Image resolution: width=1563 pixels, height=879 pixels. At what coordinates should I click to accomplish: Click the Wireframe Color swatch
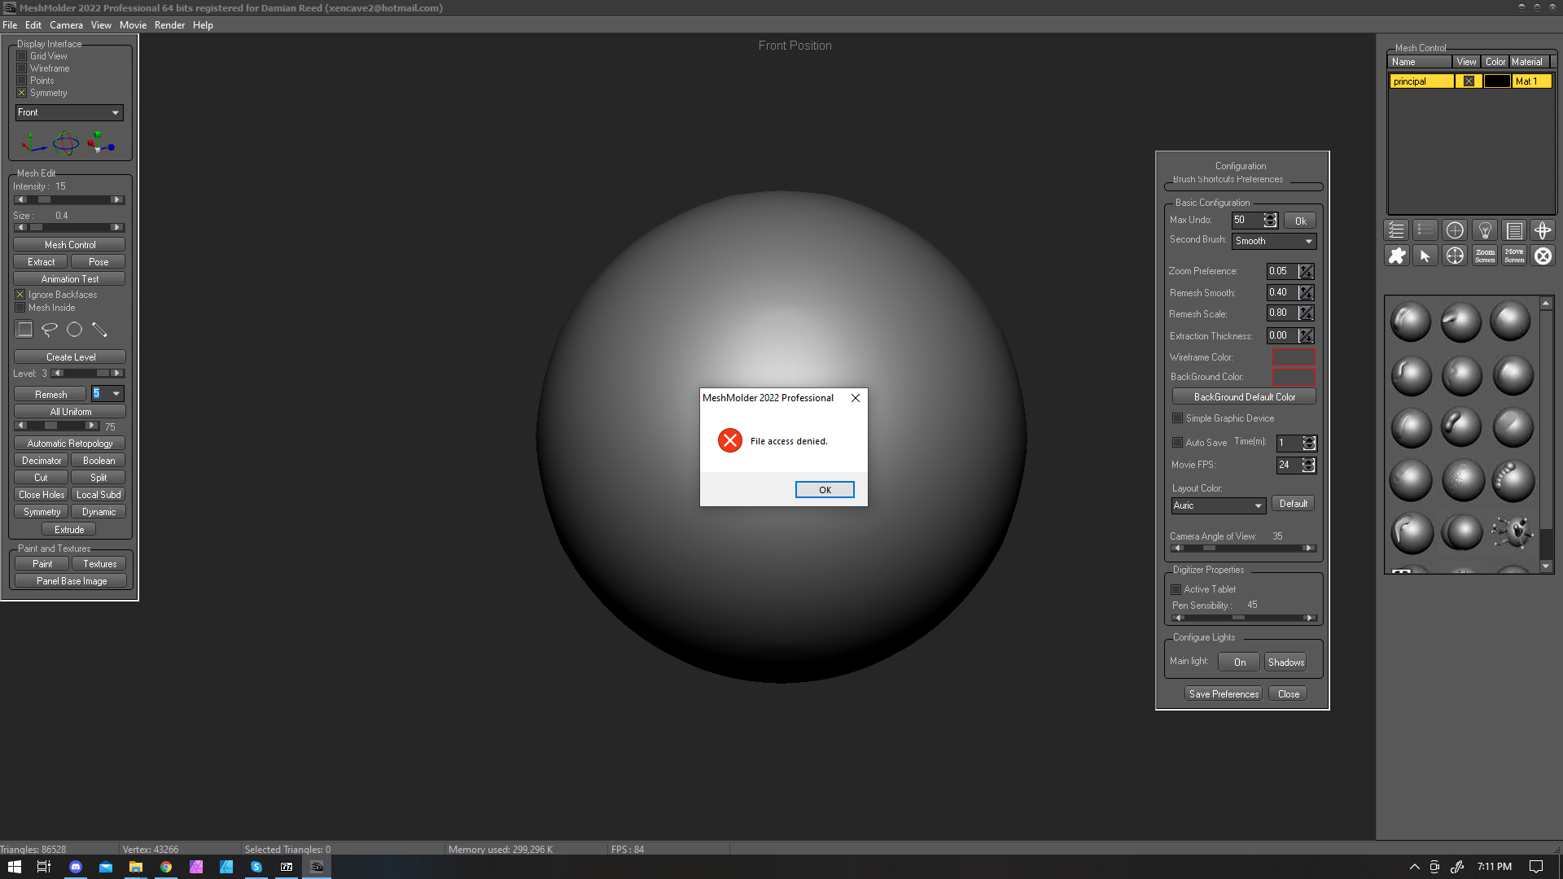(1294, 357)
